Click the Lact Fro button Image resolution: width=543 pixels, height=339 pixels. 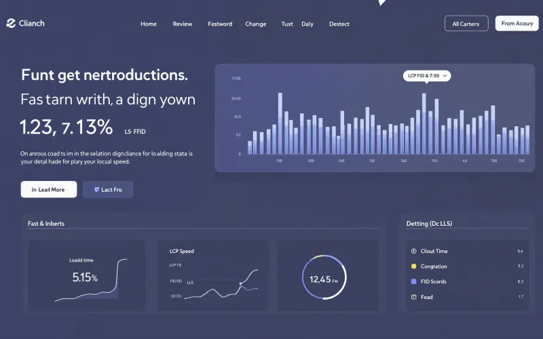pos(108,190)
